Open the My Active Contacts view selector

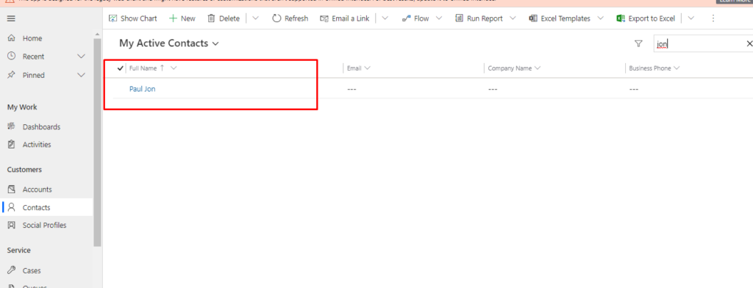click(x=169, y=43)
